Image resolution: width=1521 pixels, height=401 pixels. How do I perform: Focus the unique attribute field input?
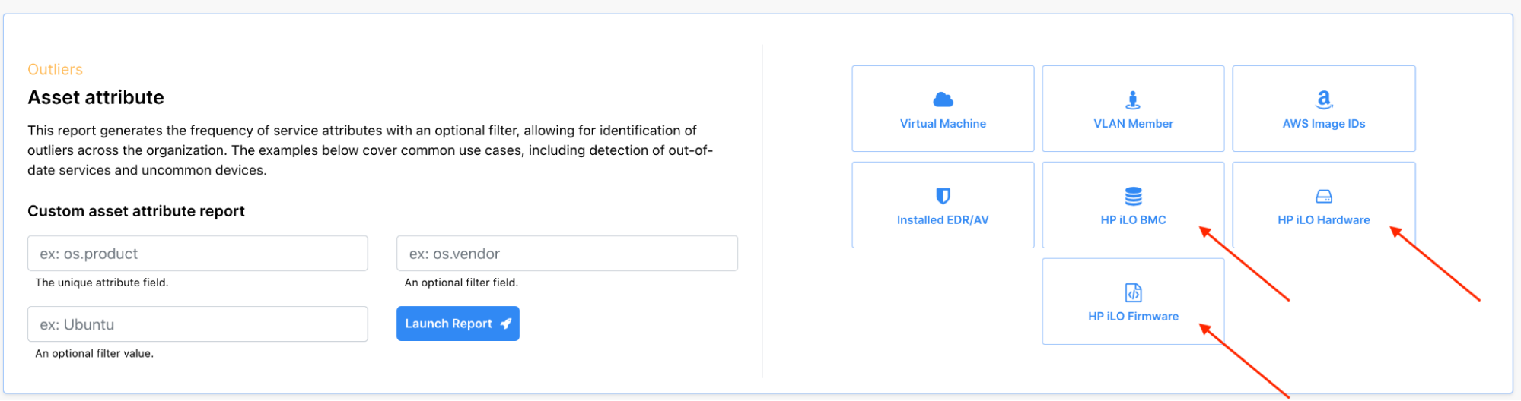coord(198,254)
